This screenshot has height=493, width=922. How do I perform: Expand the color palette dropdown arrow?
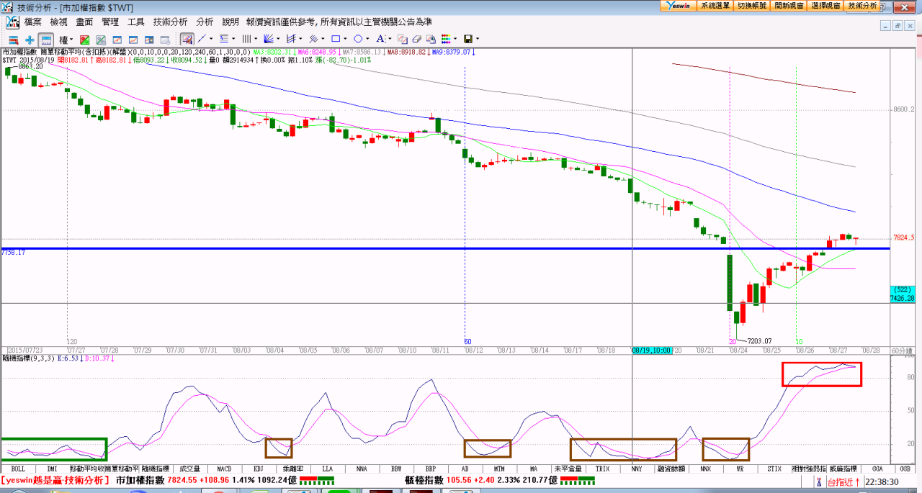click(456, 39)
